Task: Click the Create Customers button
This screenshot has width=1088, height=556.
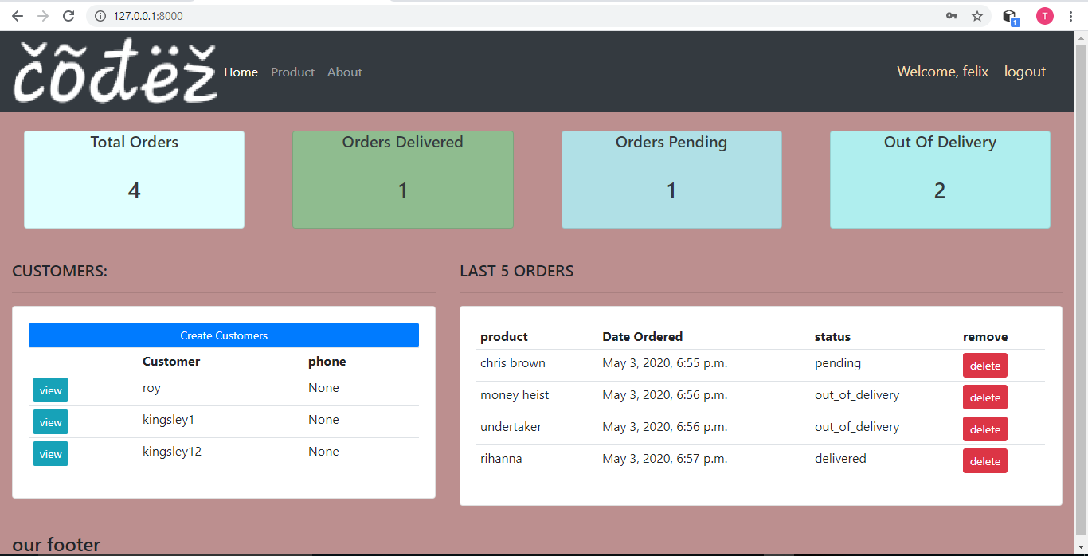Action: 223,335
